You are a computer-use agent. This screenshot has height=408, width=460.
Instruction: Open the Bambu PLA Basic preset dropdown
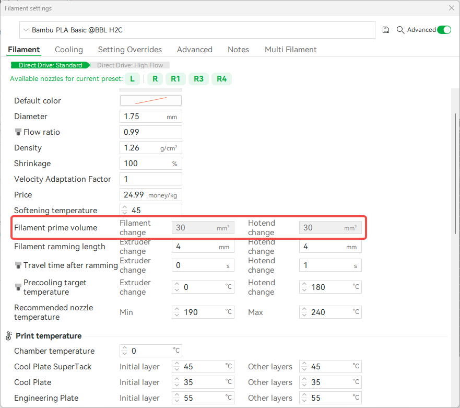pos(197,30)
